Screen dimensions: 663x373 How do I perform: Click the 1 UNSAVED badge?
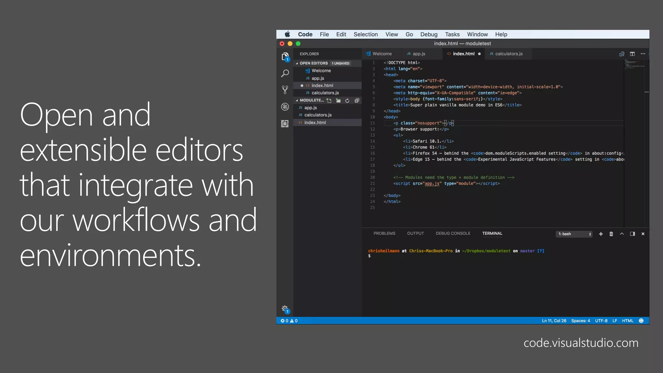pos(341,63)
